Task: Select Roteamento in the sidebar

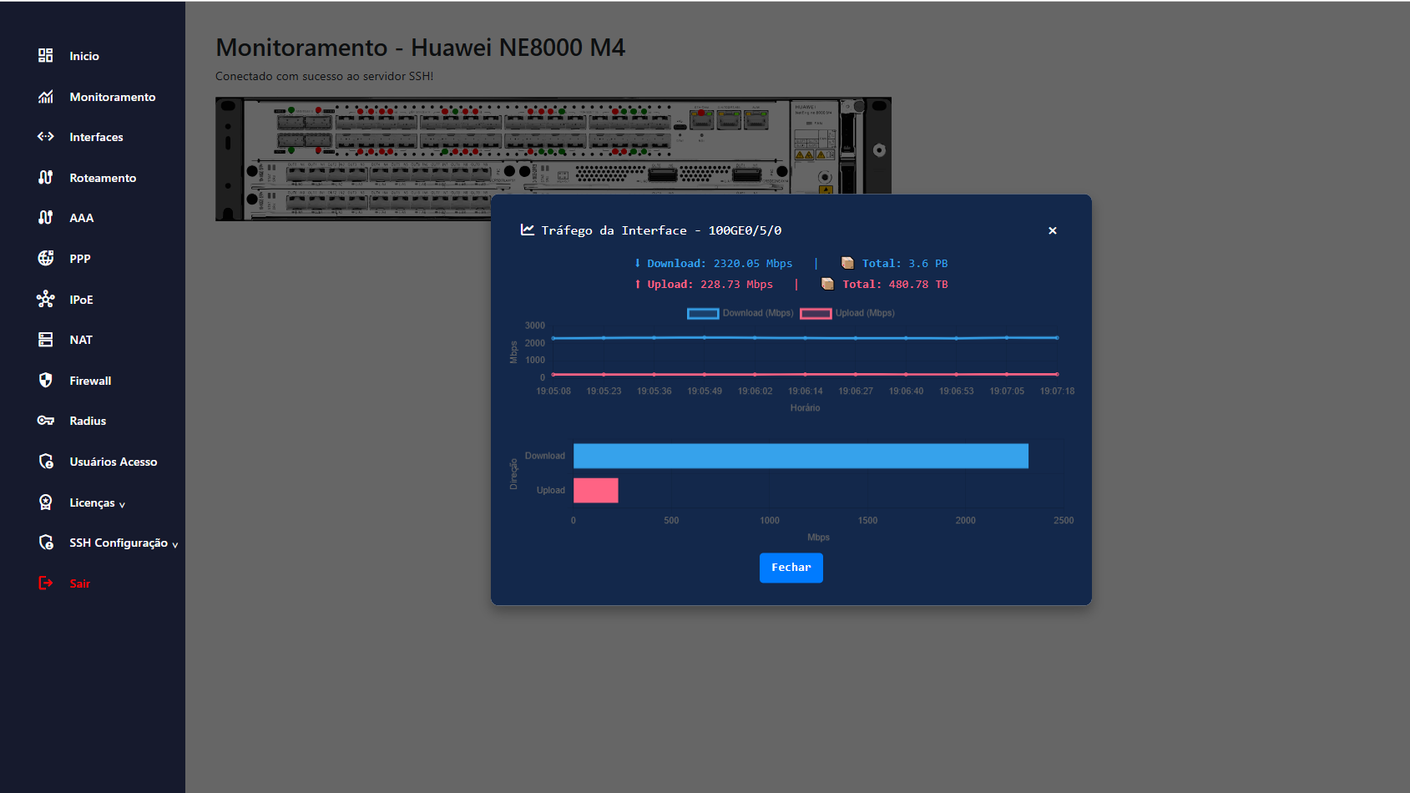Action: coord(103,178)
